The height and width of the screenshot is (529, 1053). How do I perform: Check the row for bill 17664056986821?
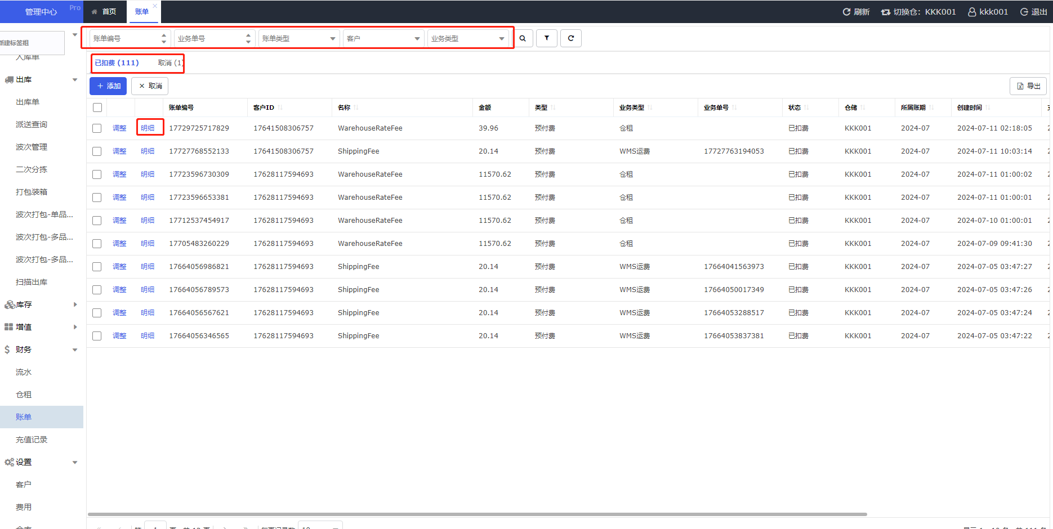point(97,267)
